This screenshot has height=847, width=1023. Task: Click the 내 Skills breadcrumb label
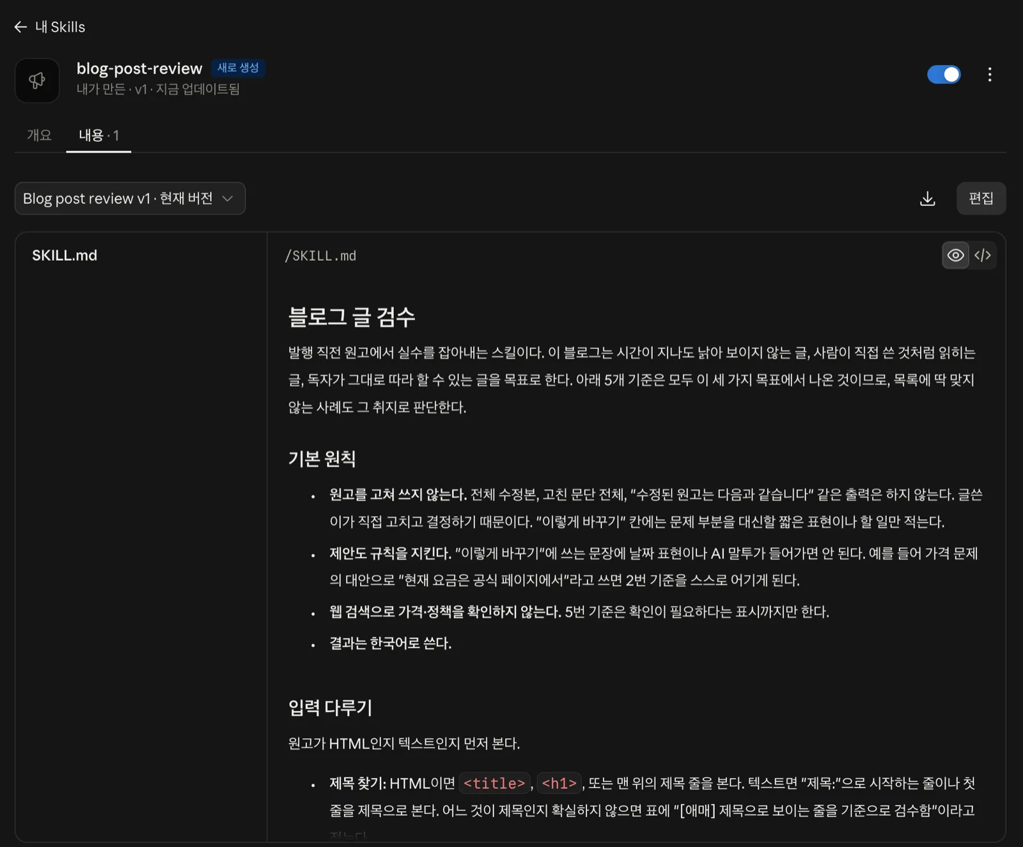click(x=60, y=27)
